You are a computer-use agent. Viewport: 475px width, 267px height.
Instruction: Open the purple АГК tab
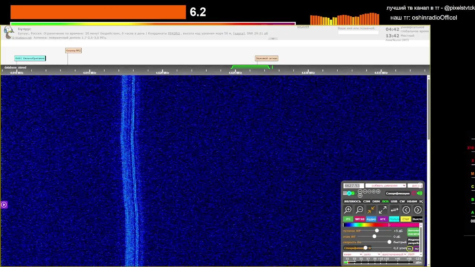point(383,219)
